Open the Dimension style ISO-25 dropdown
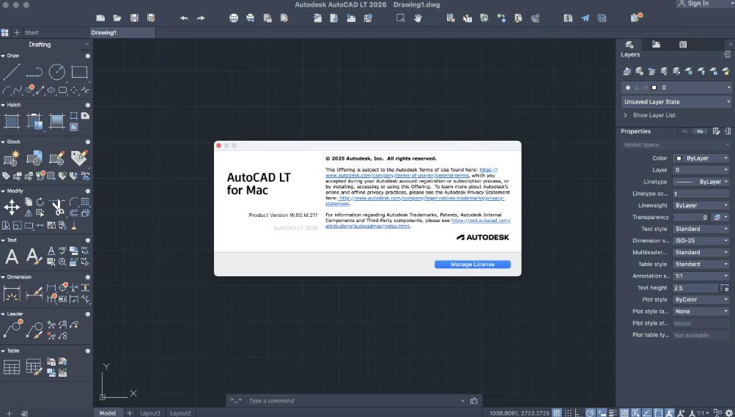This screenshot has width=735, height=417. point(701,240)
